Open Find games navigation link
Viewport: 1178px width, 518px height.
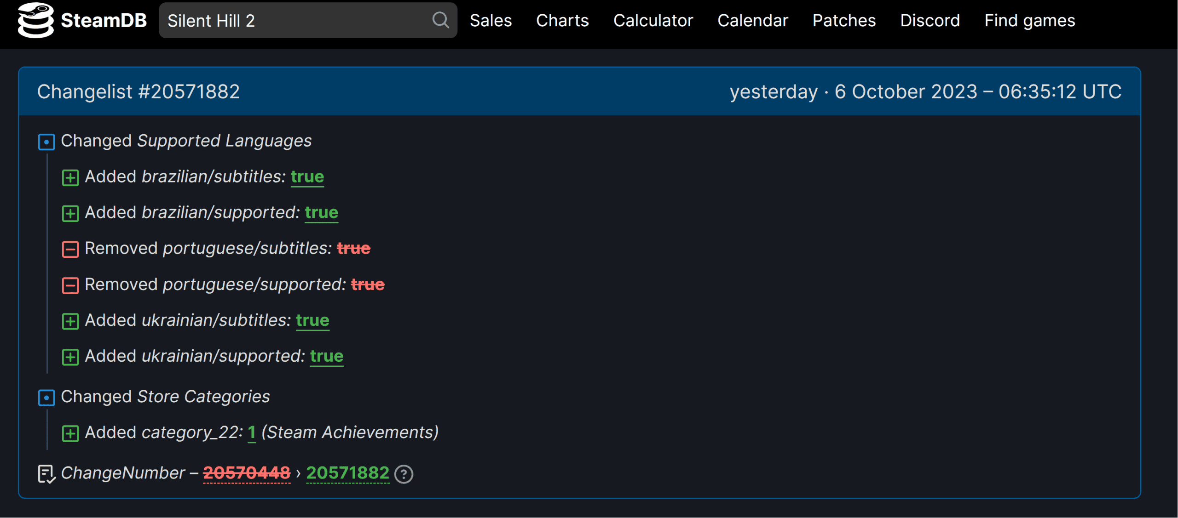click(1029, 21)
